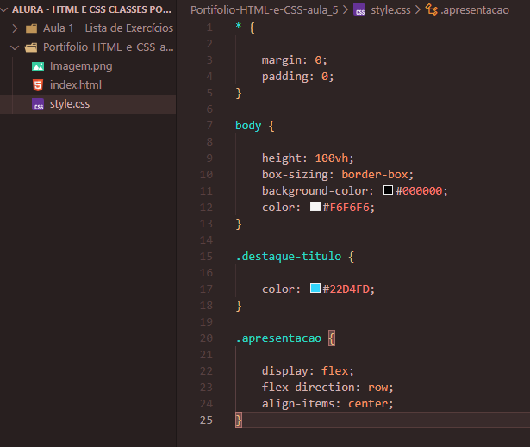Click the open Portifolio folder icon
Image resolution: width=530 pixels, height=447 pixels.
click(x=31, y=47)
